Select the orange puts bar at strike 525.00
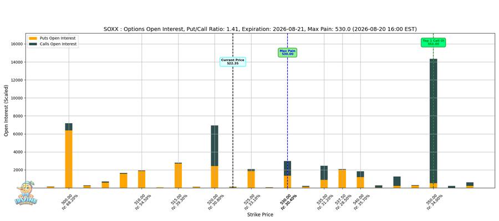Viewport: 499px width, 221px height. [251, 180]
